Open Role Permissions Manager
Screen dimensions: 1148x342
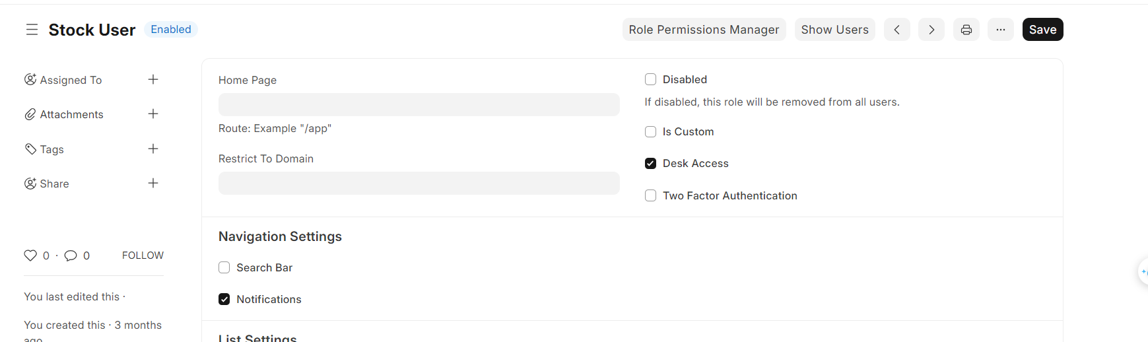(704, 30)
